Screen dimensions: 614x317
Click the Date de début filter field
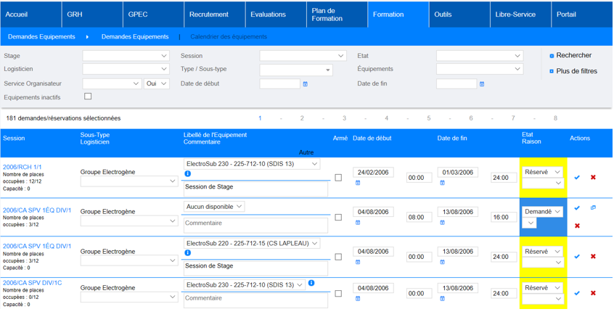click(x=279, y=84)
